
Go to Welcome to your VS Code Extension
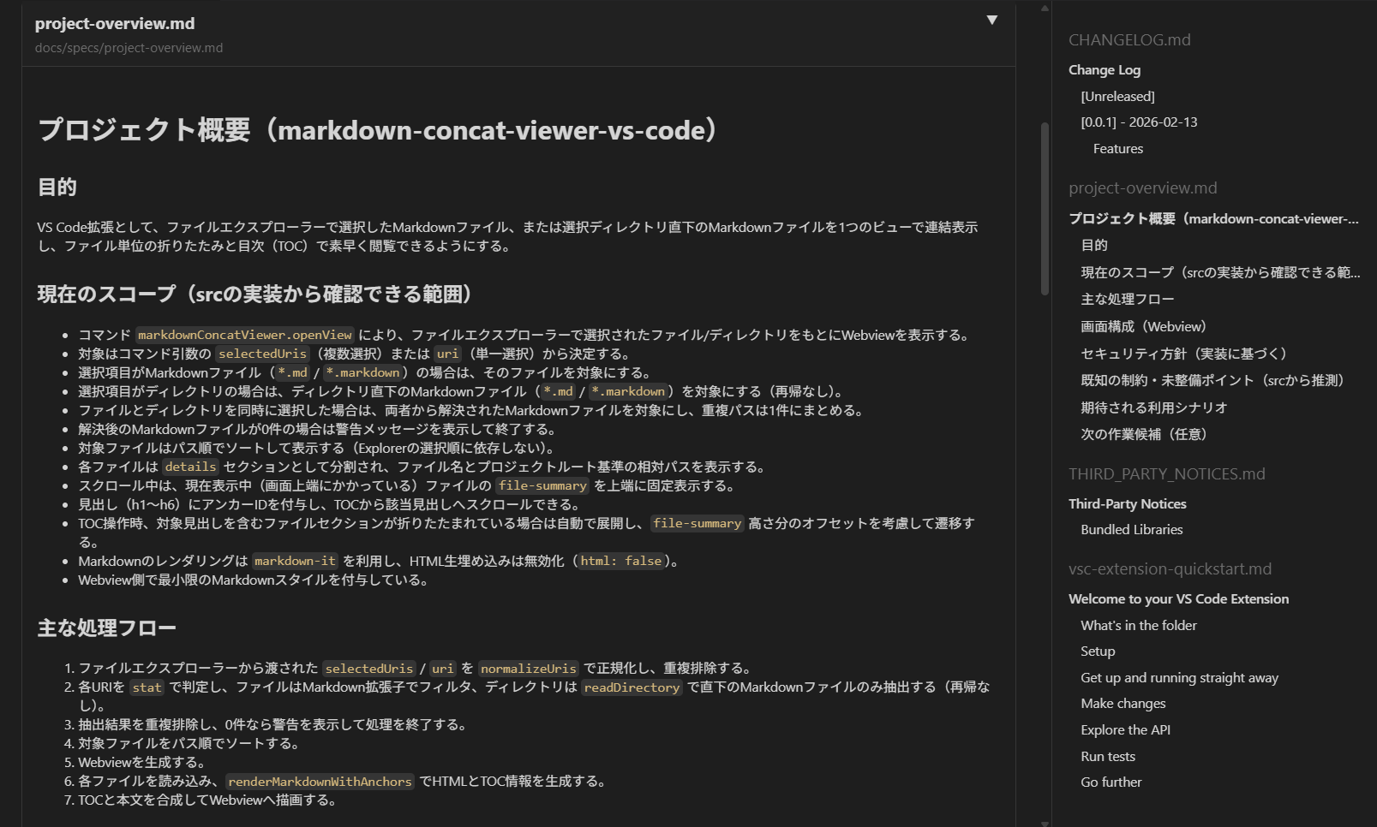(1178, 599)
